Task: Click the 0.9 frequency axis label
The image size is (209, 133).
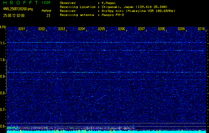Action: tap(3, 76)
